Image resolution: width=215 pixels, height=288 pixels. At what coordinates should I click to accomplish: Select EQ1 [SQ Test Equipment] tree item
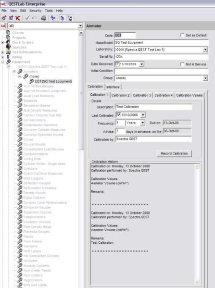(53, 81)
